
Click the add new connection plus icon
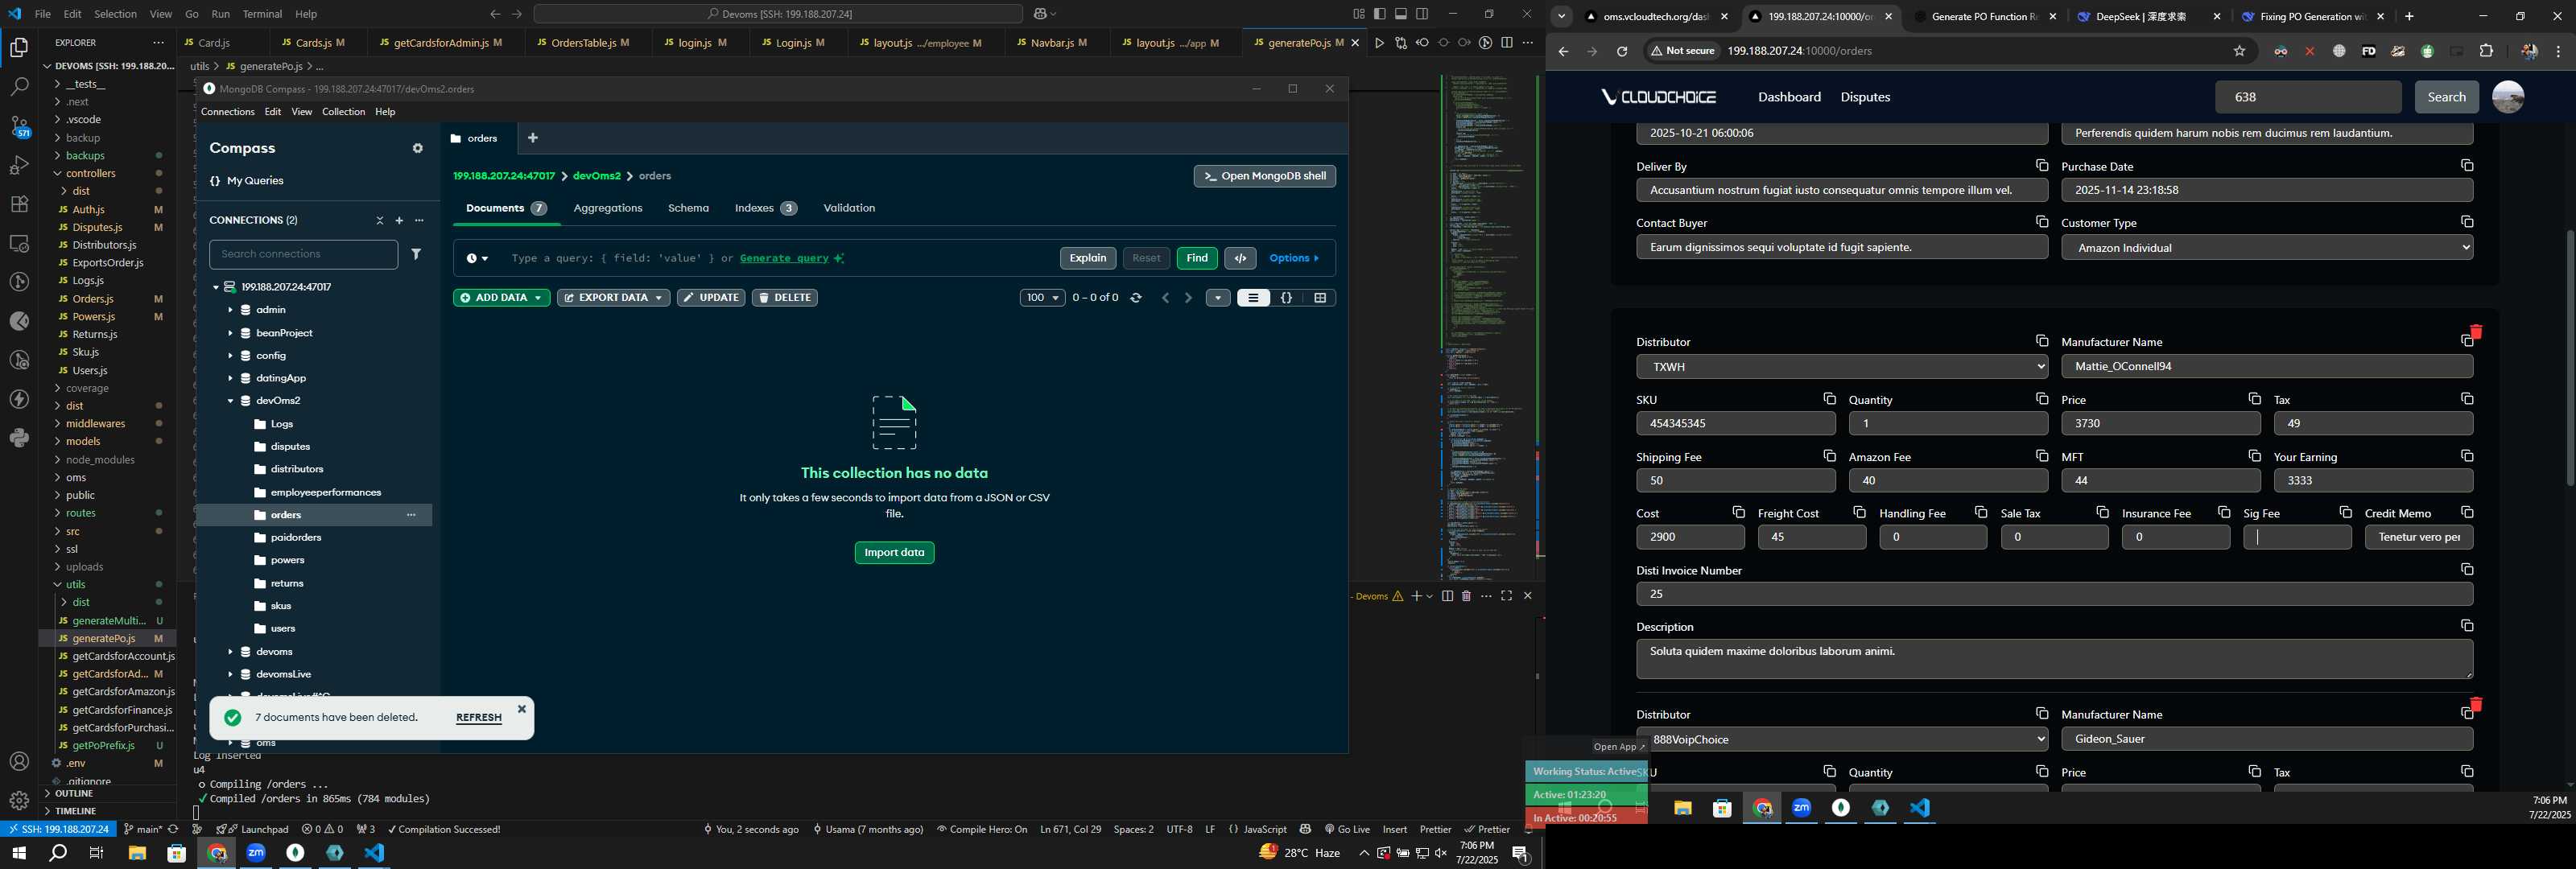[x=399, y=220]
